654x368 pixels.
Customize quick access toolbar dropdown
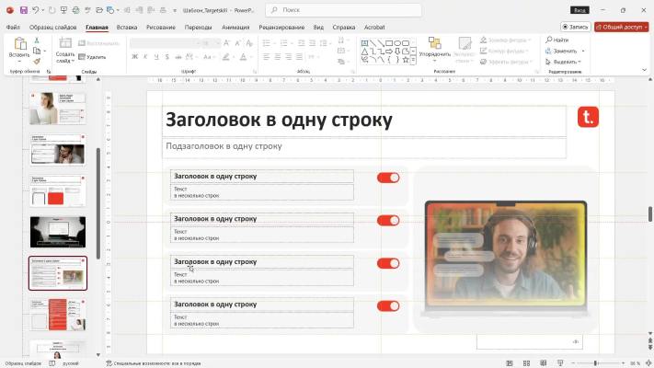coord(175,10)
